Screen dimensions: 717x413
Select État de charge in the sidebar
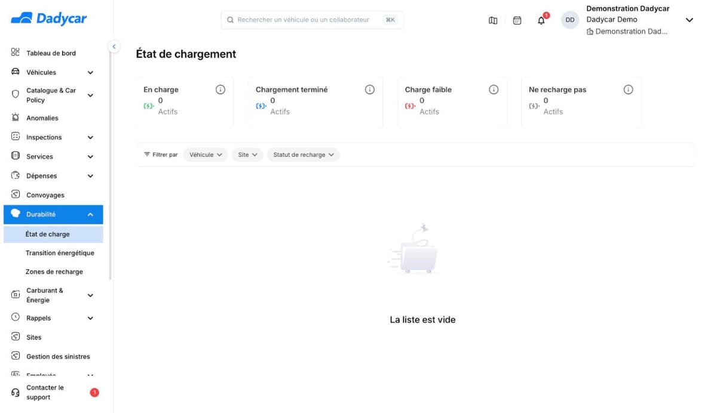(x=53, y=235)
